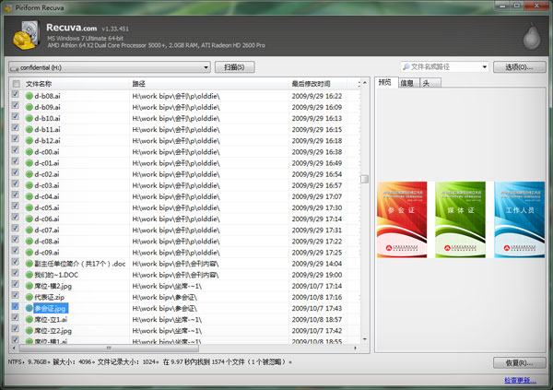The image size is (553, 390).
Task: Click path H:\work bipv\参会证\ of 代表证.zip
Action: click(165, 297)
